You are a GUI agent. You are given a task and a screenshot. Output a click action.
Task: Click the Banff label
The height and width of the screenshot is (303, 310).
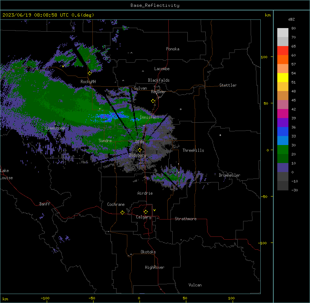tap(45, 204)
